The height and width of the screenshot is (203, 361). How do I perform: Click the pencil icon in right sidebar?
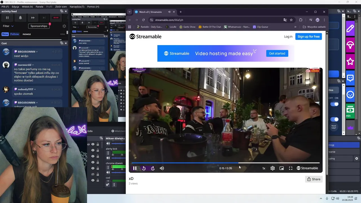[350, 28]
